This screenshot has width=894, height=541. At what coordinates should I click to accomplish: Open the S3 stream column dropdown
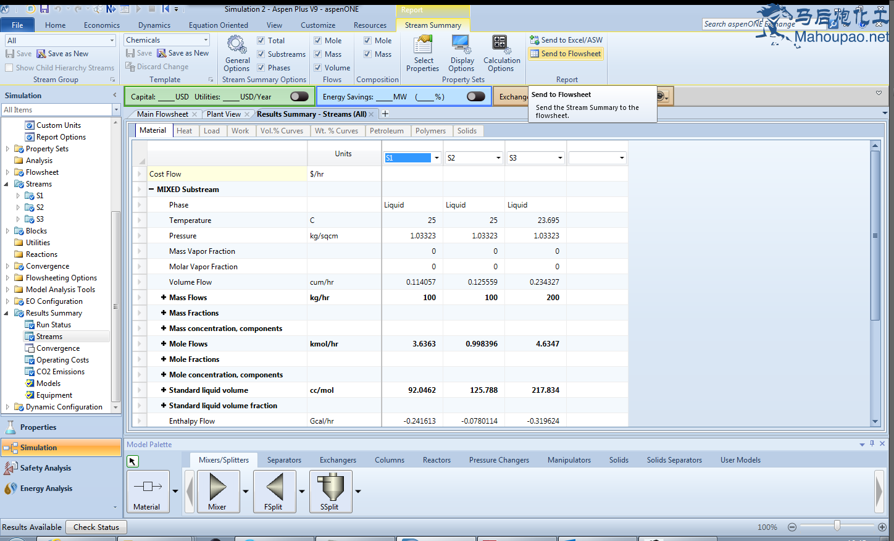point(560,158)
